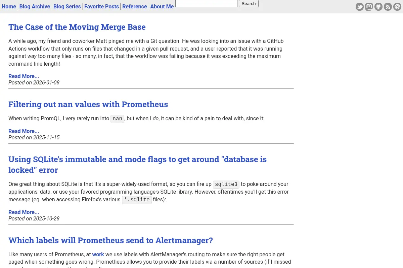Click the inline code "*.sqlite"

[137, 200]
